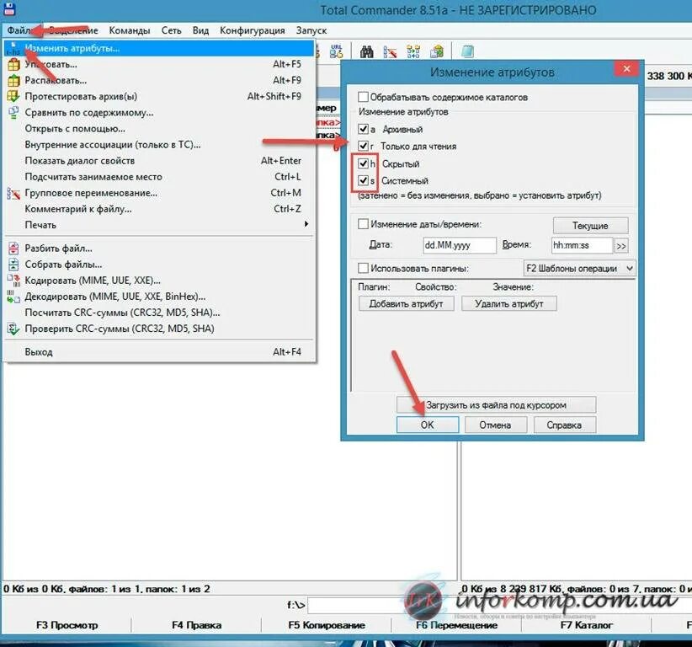The width and height of the screenshot is (692, 647).
Task: Open the Файл menu
Action: [18, 30]
